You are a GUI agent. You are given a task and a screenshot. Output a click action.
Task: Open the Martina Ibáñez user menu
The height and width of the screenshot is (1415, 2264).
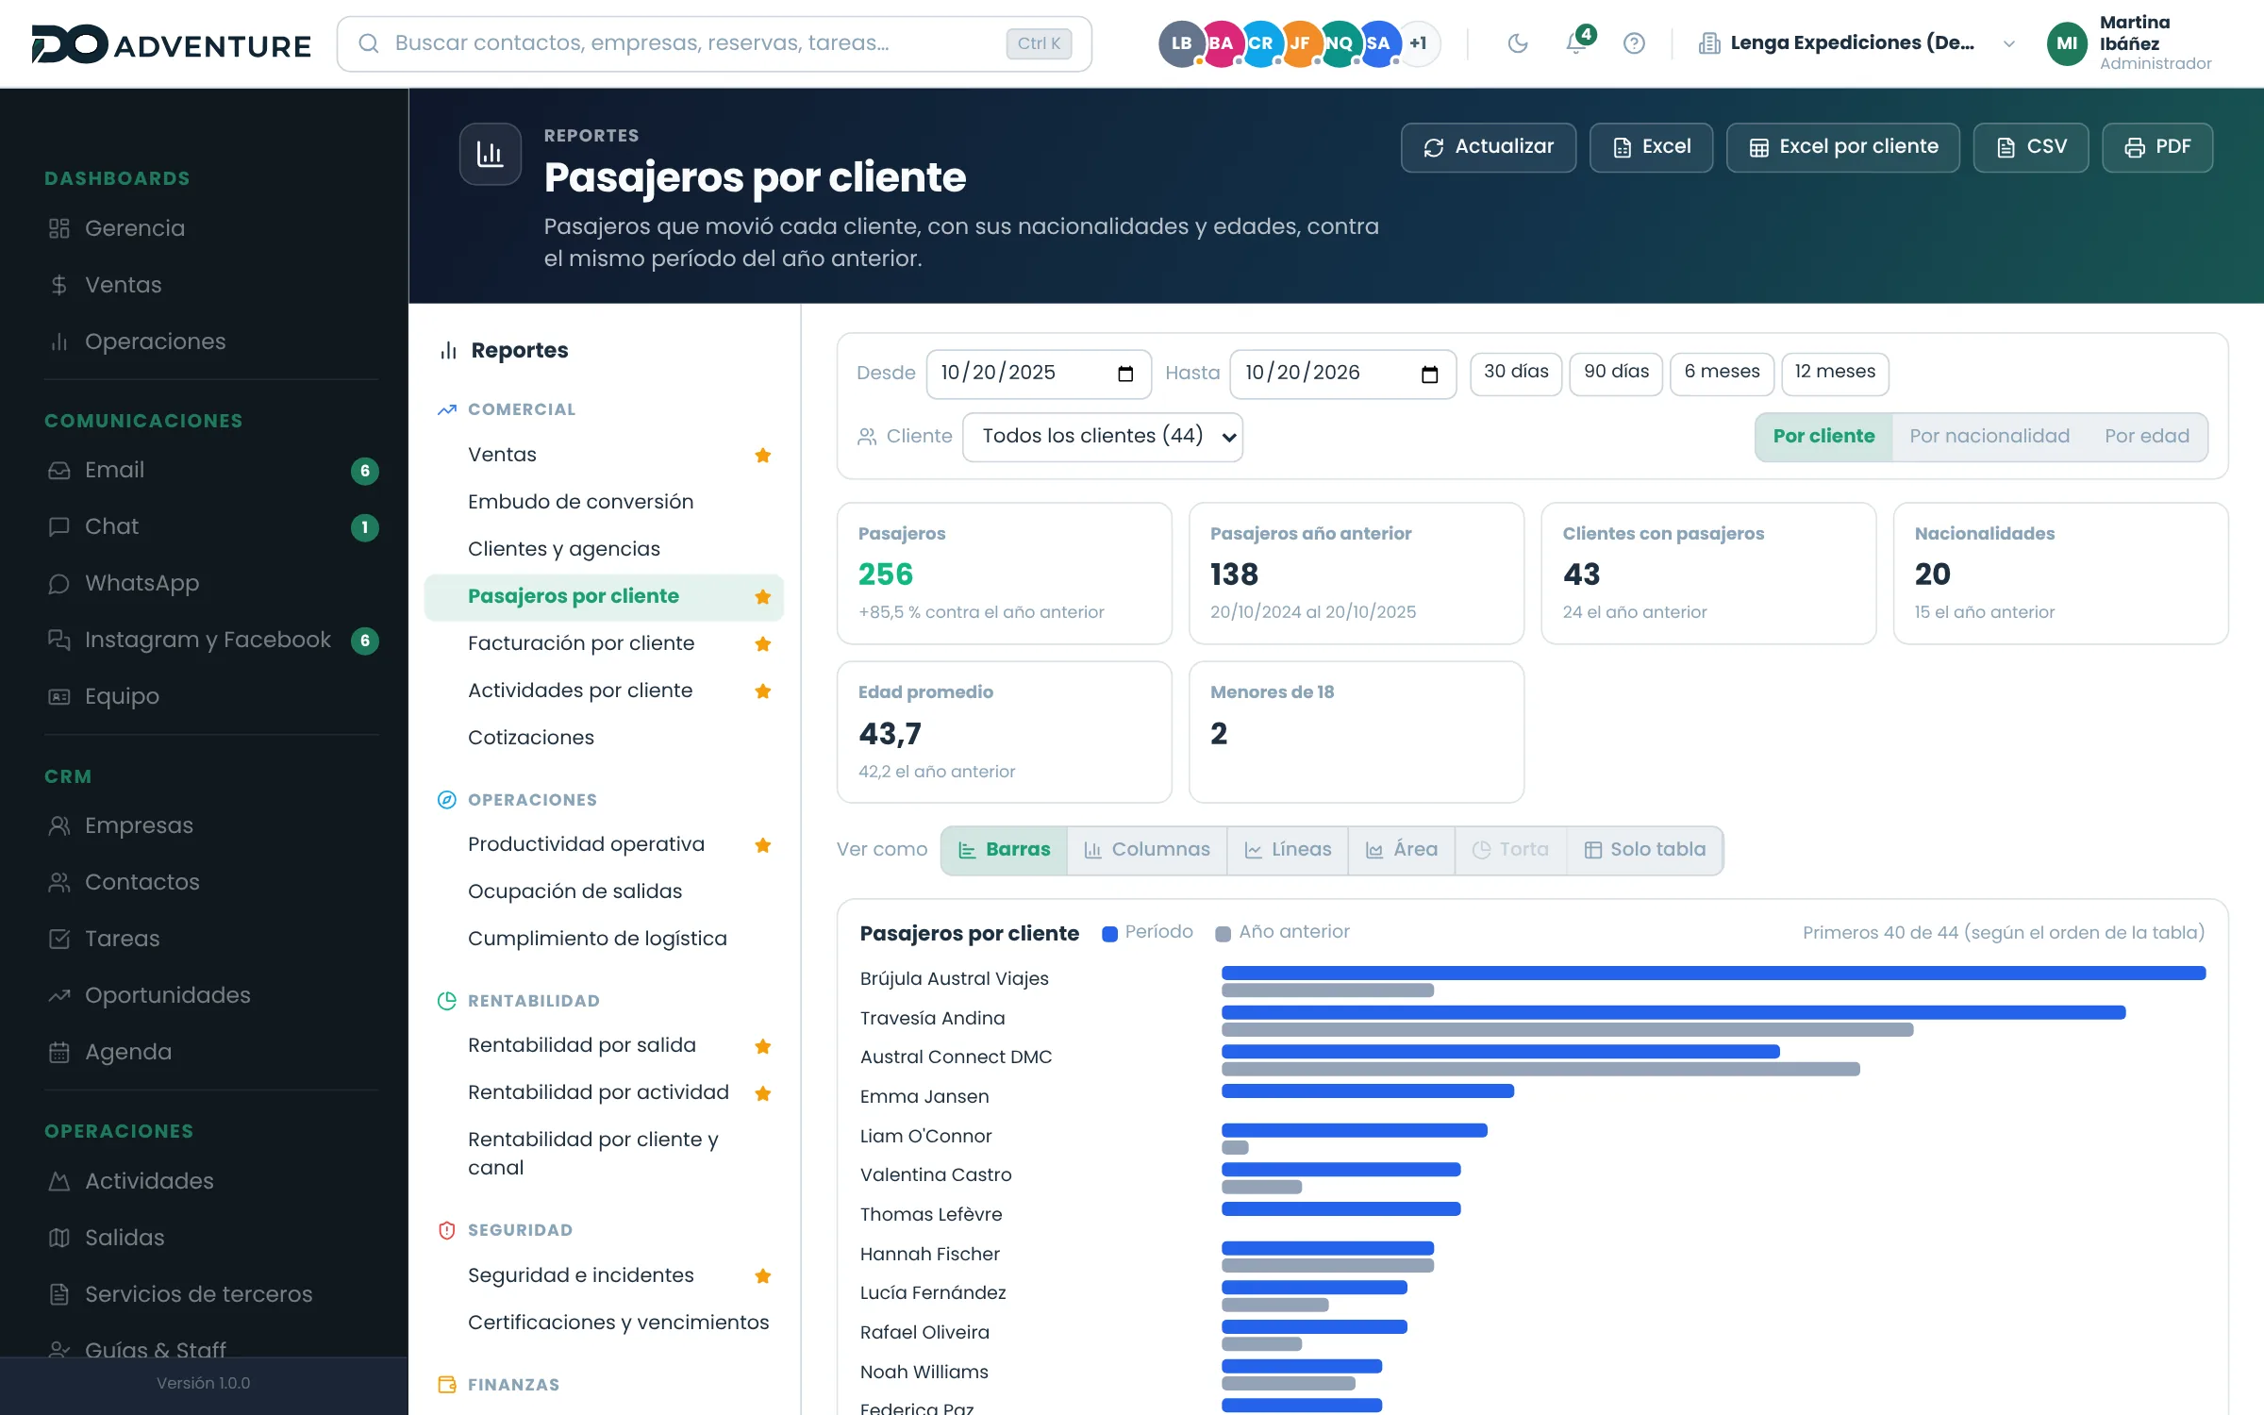2130,43
